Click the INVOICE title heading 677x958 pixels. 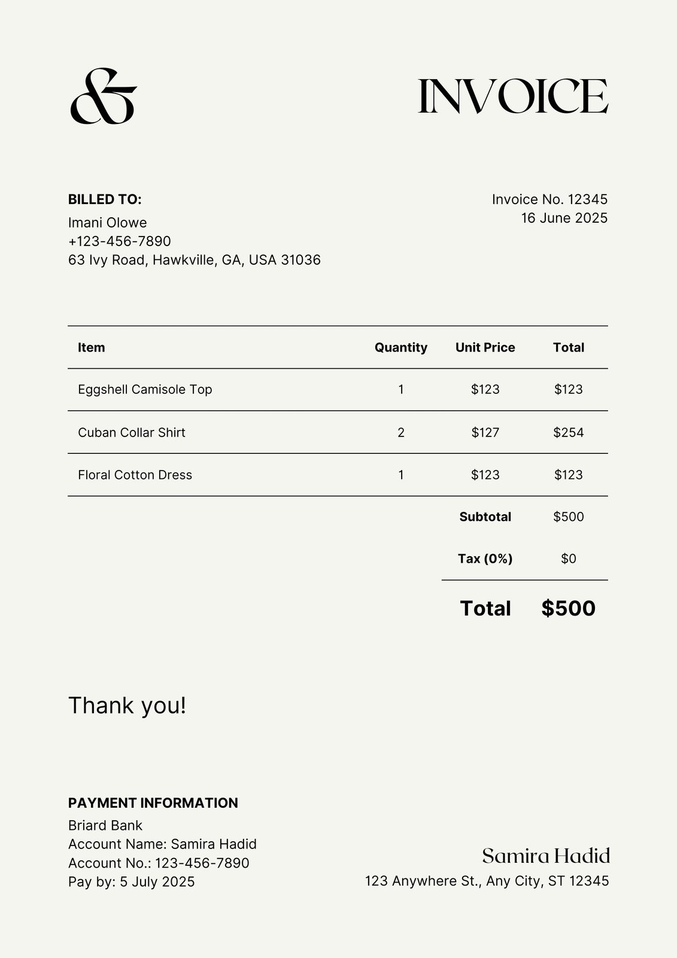point(512,96)
